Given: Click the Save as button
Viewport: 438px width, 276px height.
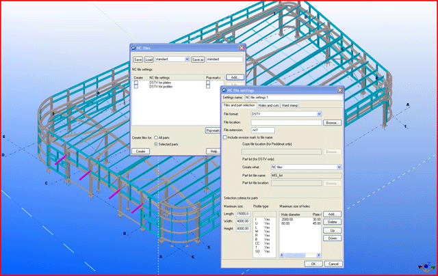Looking at the screenshot, I should (x=198, y=59).
